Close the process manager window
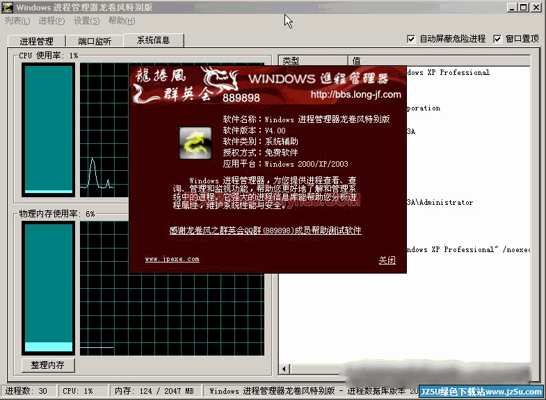Screen dimensions: 546x400 536,8
